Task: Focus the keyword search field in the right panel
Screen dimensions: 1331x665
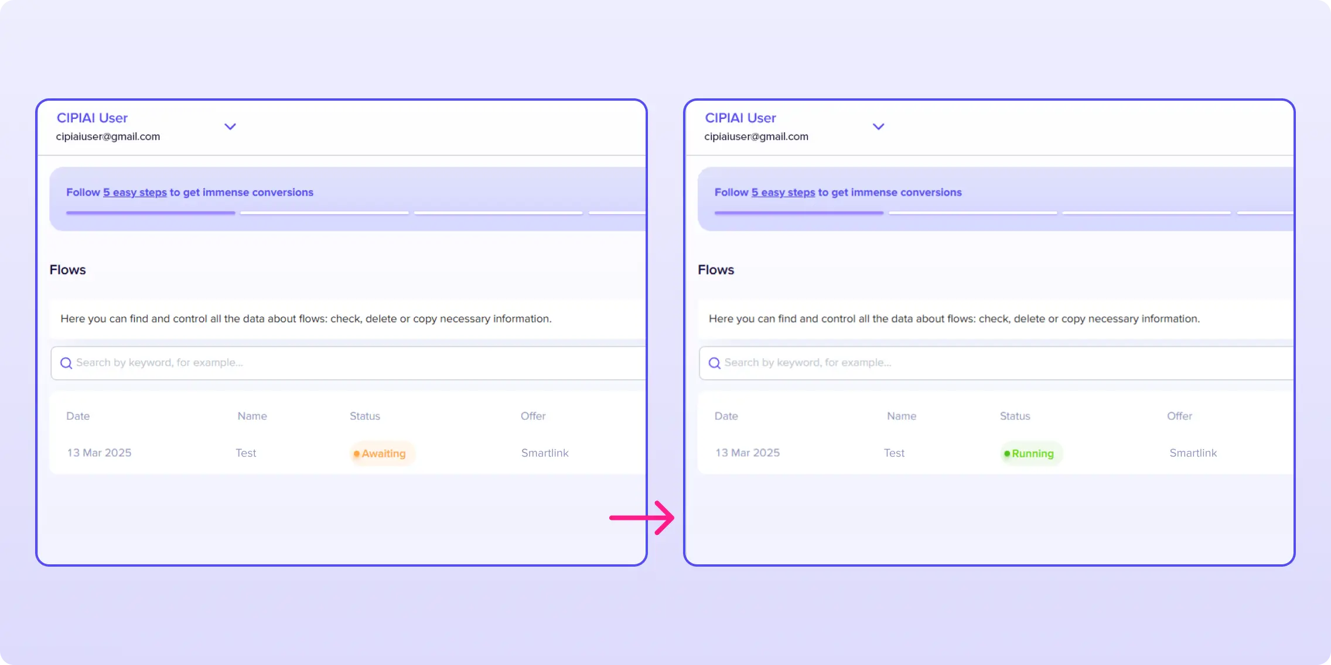Action: point(996,363)
